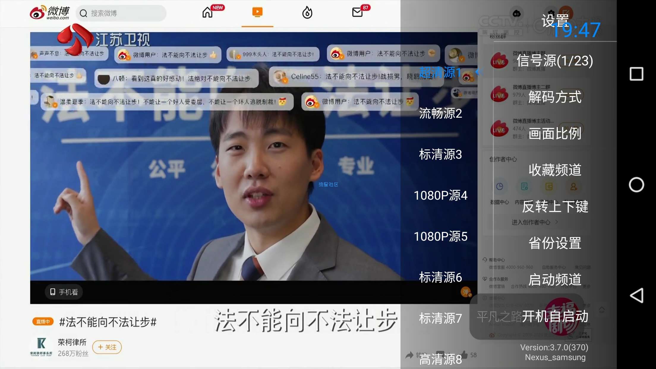Open the messages envelope icon
This screenshot has width=656, height=369.
(x=357, y=12)
